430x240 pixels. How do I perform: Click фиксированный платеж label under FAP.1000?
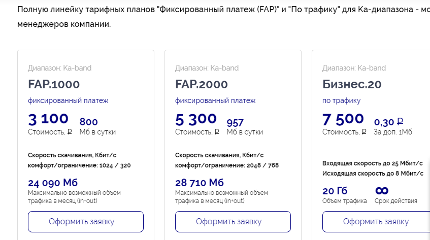tap(68, 100)
